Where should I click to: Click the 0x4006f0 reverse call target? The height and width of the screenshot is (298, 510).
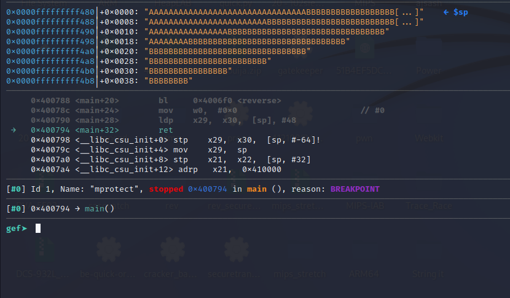(237, 100)
